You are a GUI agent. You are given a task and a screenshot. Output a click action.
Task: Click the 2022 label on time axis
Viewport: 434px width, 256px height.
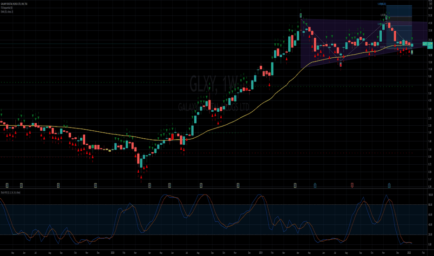point(409,253)
